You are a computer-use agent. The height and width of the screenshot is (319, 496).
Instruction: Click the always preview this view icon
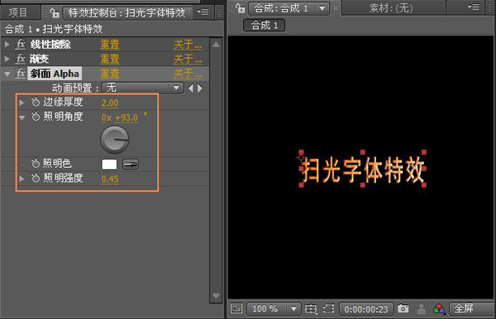236,308
